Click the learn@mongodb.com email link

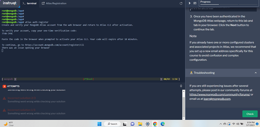pos(217,99)
